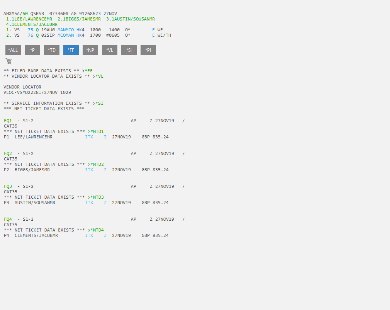
Task: Click the FQ4 fare quote link
Action: pos(8,220)
